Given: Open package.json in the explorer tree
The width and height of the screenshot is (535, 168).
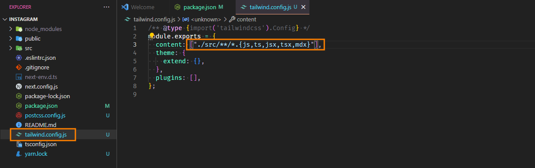Looking at the screenshot, I should point(41,106).
